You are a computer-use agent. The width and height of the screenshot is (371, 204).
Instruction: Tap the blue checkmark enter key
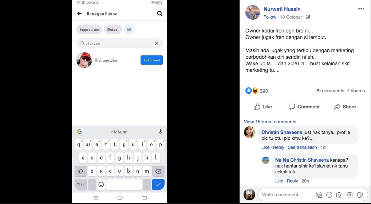[158, 184]
